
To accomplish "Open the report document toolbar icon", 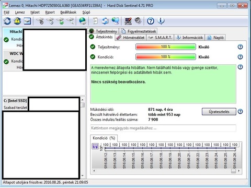I will (95, 21).
